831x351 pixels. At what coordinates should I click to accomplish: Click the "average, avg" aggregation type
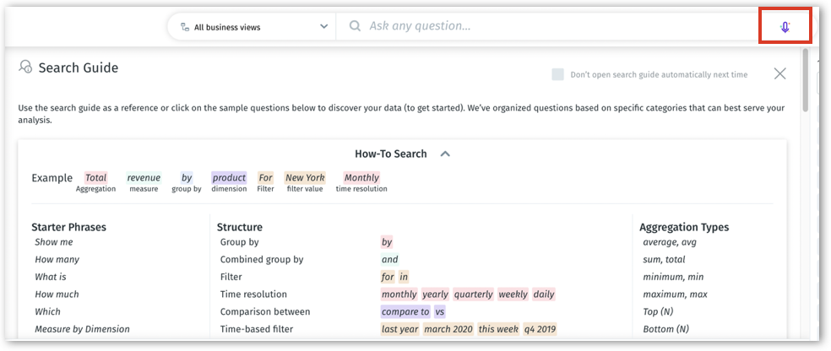(x=670, y=242)
